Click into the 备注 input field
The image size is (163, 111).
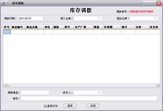[89, 98]
